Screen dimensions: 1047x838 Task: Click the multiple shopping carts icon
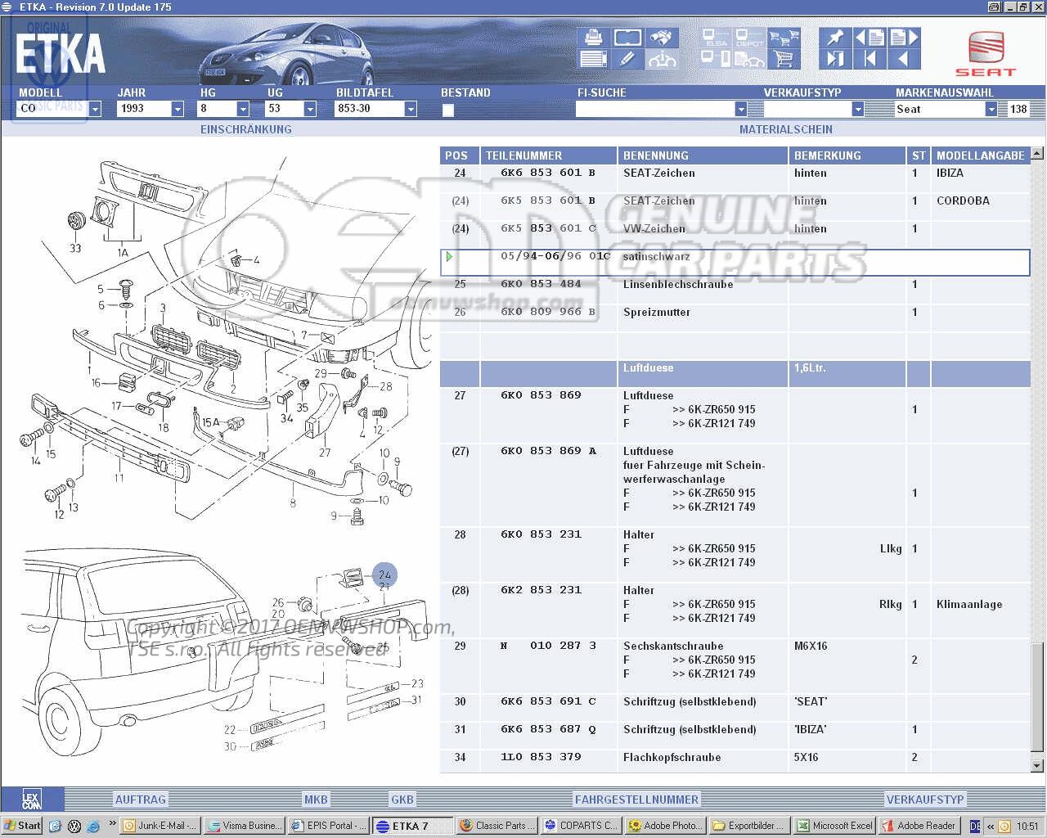tap(784, 38)
